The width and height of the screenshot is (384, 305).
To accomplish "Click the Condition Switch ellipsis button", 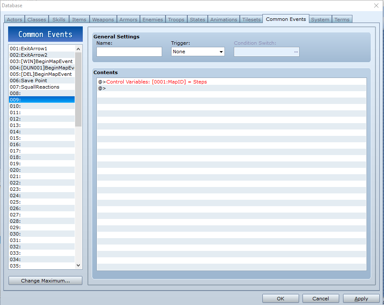I will coord(296,52).
